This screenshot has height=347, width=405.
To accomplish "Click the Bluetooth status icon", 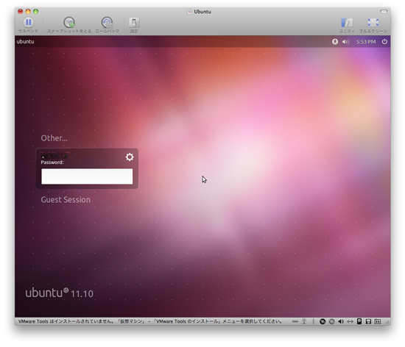I will coord(313,321).
